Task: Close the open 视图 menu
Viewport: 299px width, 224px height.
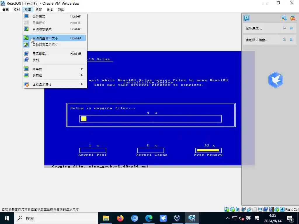Action: [28, 10]
